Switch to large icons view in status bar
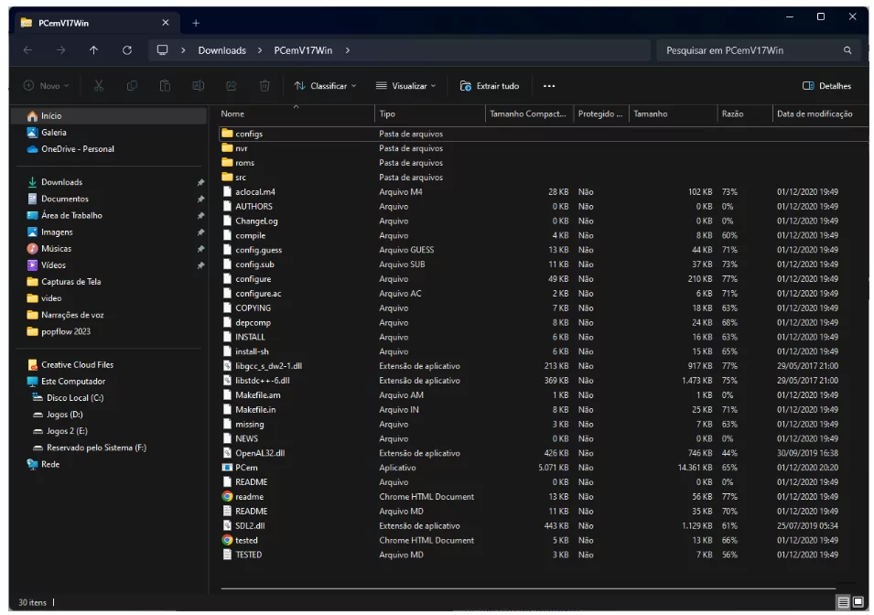This screenshot has width=874, height=615. click(x=858, y=601)
